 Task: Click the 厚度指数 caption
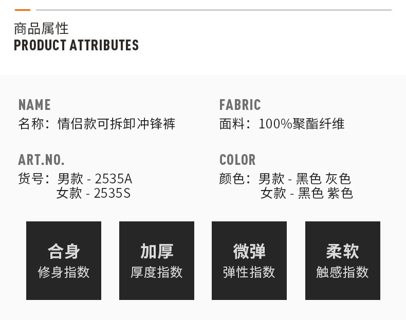point(157,272)
